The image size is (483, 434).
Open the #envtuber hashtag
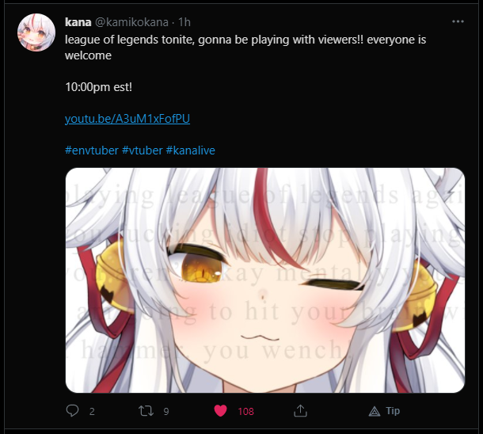[92, 150]
